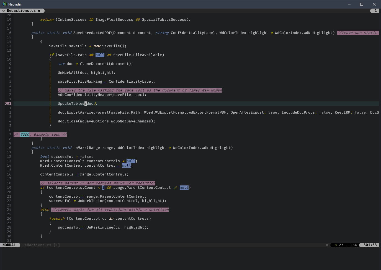Click 'UnMarkAll(doc, highlight);' line

point(86,73)
